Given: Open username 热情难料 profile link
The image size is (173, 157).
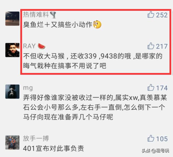Looking at the screenshot, I should pos(36,15).
